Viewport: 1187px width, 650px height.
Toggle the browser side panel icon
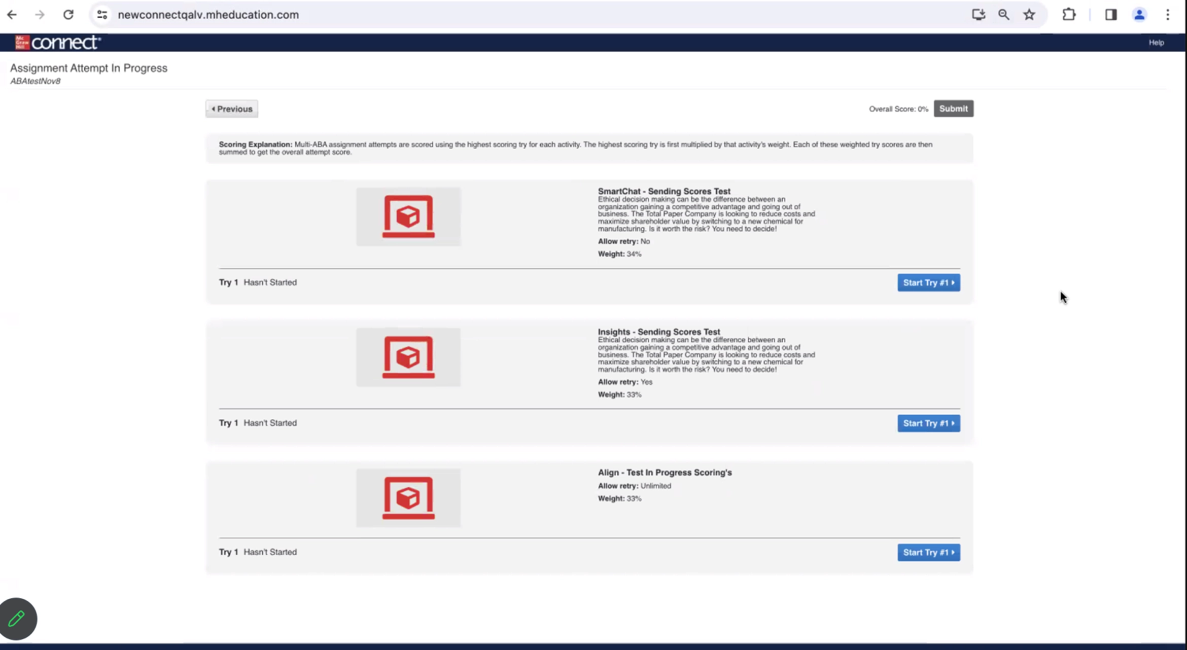[x=1111, y=15]
